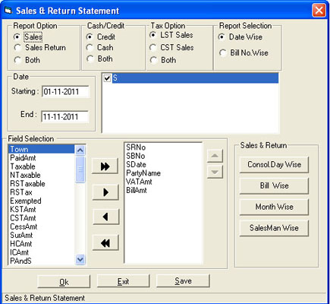Move selected field down with the down arrow button
The height and width of the screenshot is (304, 330).
tap(215, 172)
